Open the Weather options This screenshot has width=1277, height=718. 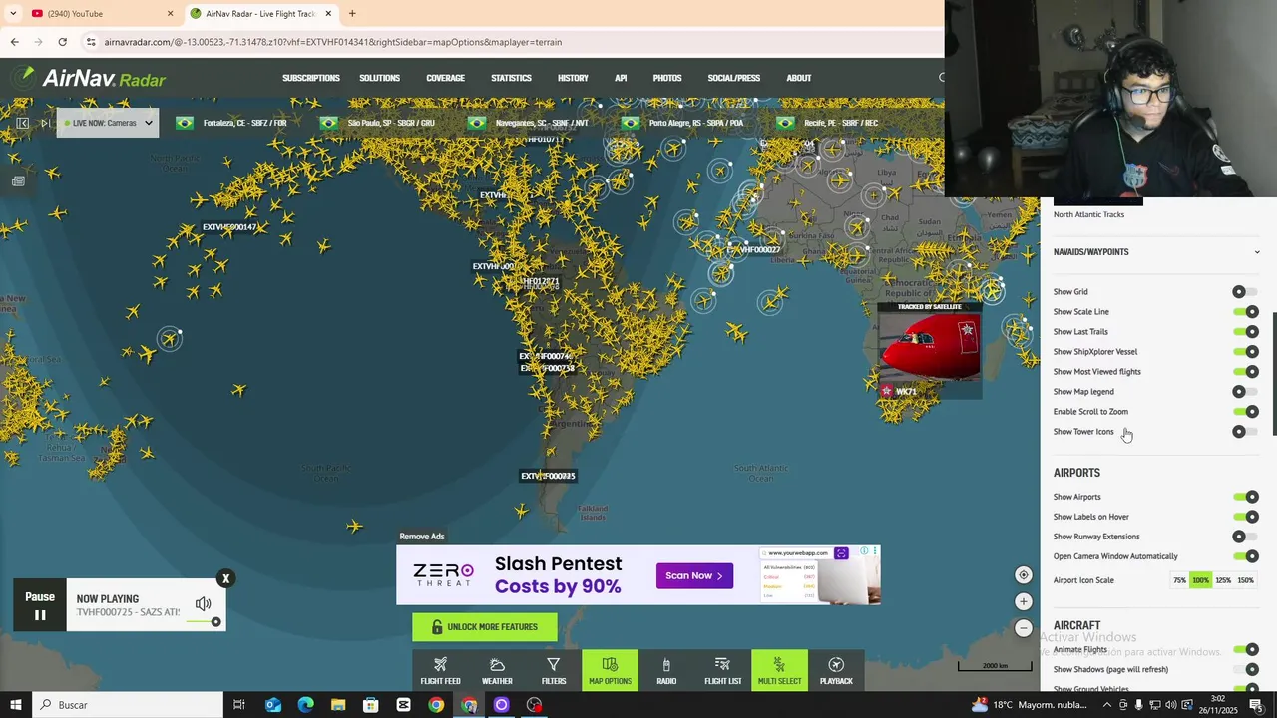pyautogui.click(x=497, y=671)
